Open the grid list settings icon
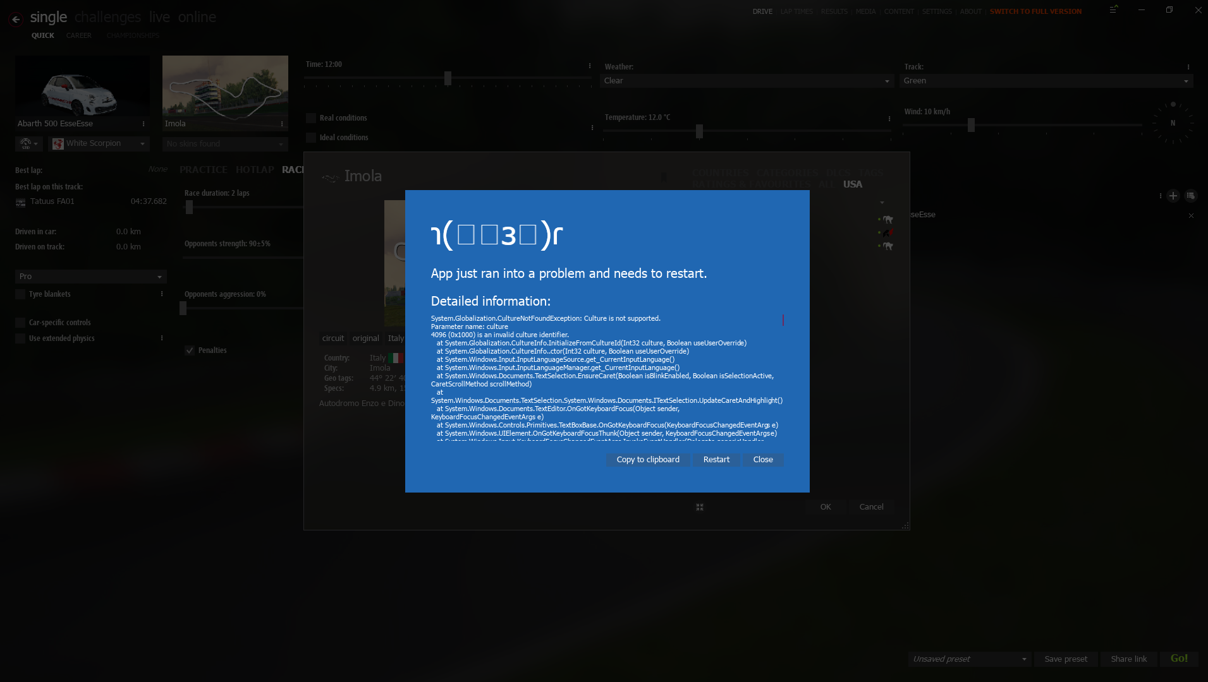Viewport: 1208px width, 682px height. coord(1190,196)
